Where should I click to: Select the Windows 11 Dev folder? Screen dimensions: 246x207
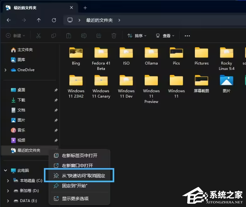(126, 87)
